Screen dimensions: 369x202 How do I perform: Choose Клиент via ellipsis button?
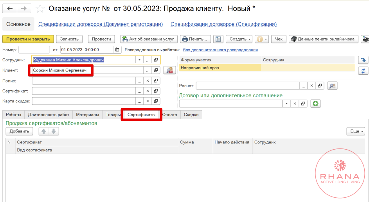coord(148,70)
